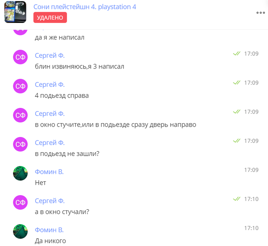Click СФ avatar beside 'блин извиняюсь' message
268x246 pixels.
click(20, 57)
